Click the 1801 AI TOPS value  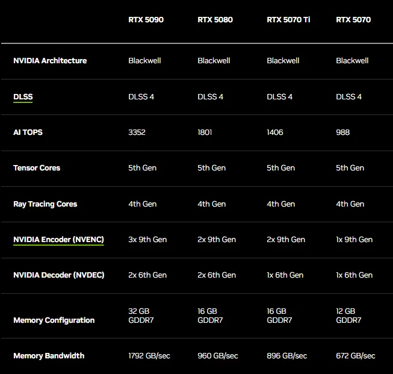[x=205, y=132]
